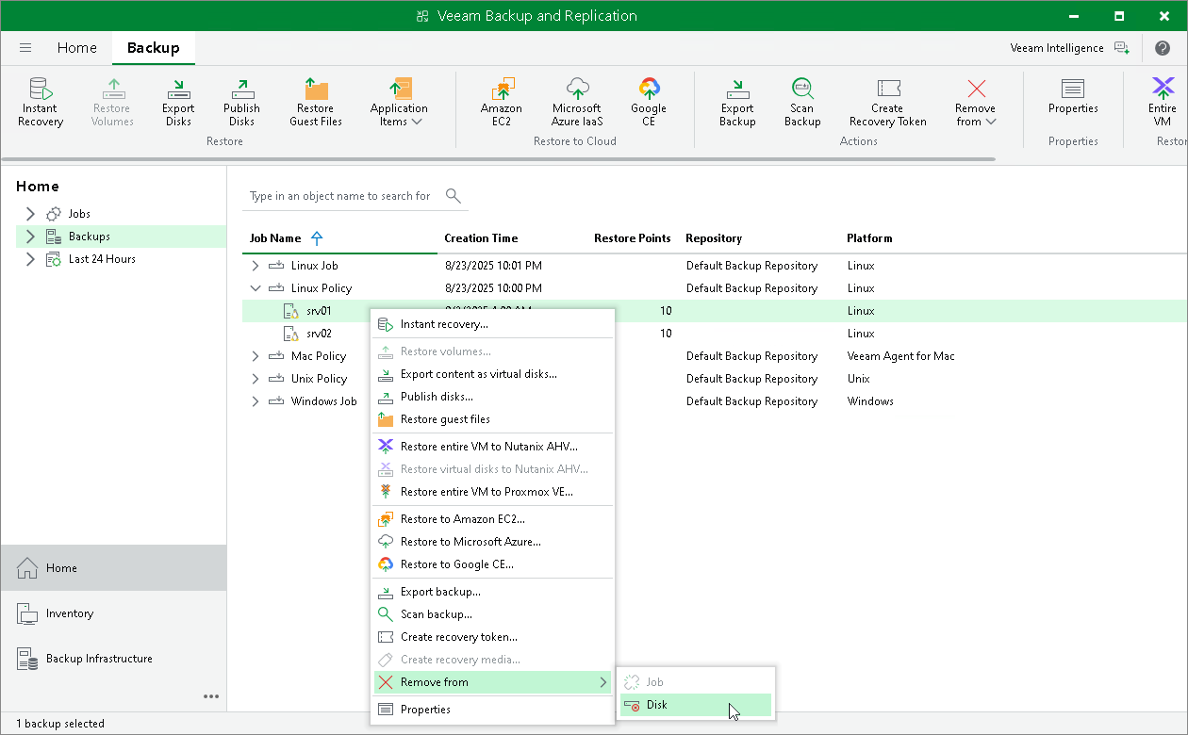Open the Remove from submenu entry
Image resolution: width=1188 pixels, height=735 pixels.
coord(492,682)
